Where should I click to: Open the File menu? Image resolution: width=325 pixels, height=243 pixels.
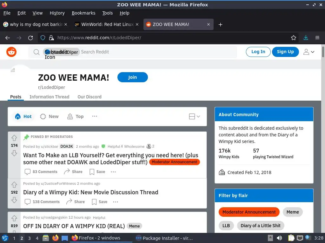tap(7, 13)
